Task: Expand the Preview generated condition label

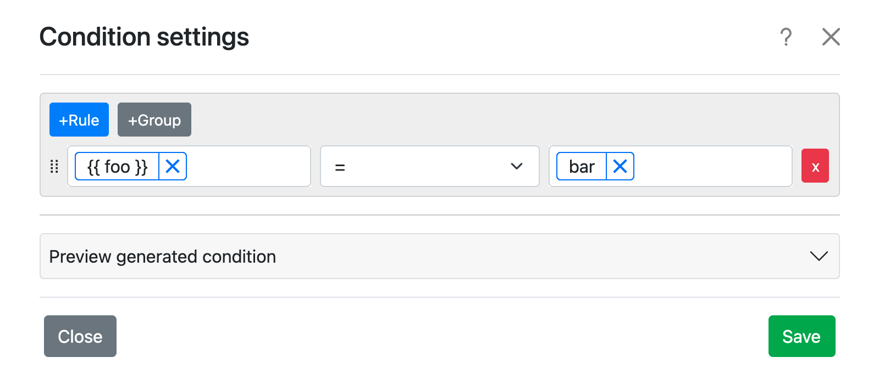Action: [163, 257]
